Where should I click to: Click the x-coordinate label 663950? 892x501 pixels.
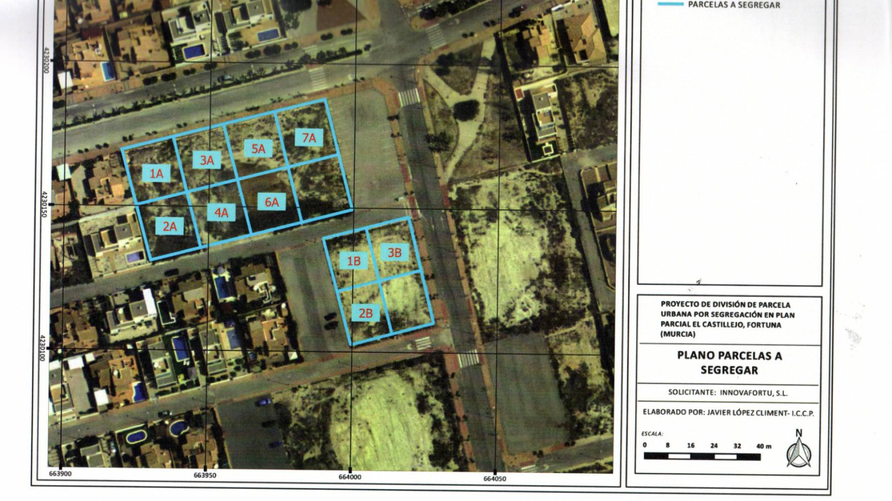click(205, 475)
